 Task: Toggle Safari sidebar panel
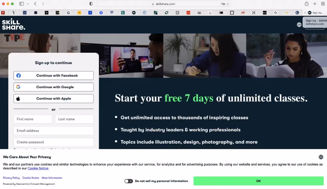click(x=21, y=4)
